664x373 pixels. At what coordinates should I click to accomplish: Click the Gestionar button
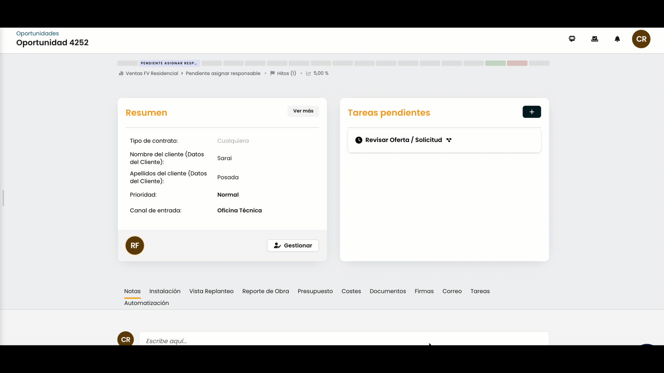[293, 246]
